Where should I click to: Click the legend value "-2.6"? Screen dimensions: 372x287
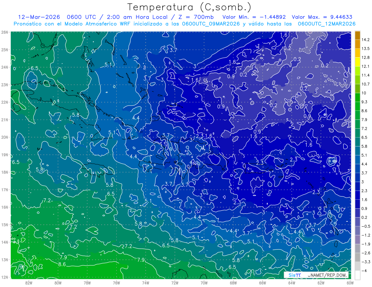click(365, 253)
